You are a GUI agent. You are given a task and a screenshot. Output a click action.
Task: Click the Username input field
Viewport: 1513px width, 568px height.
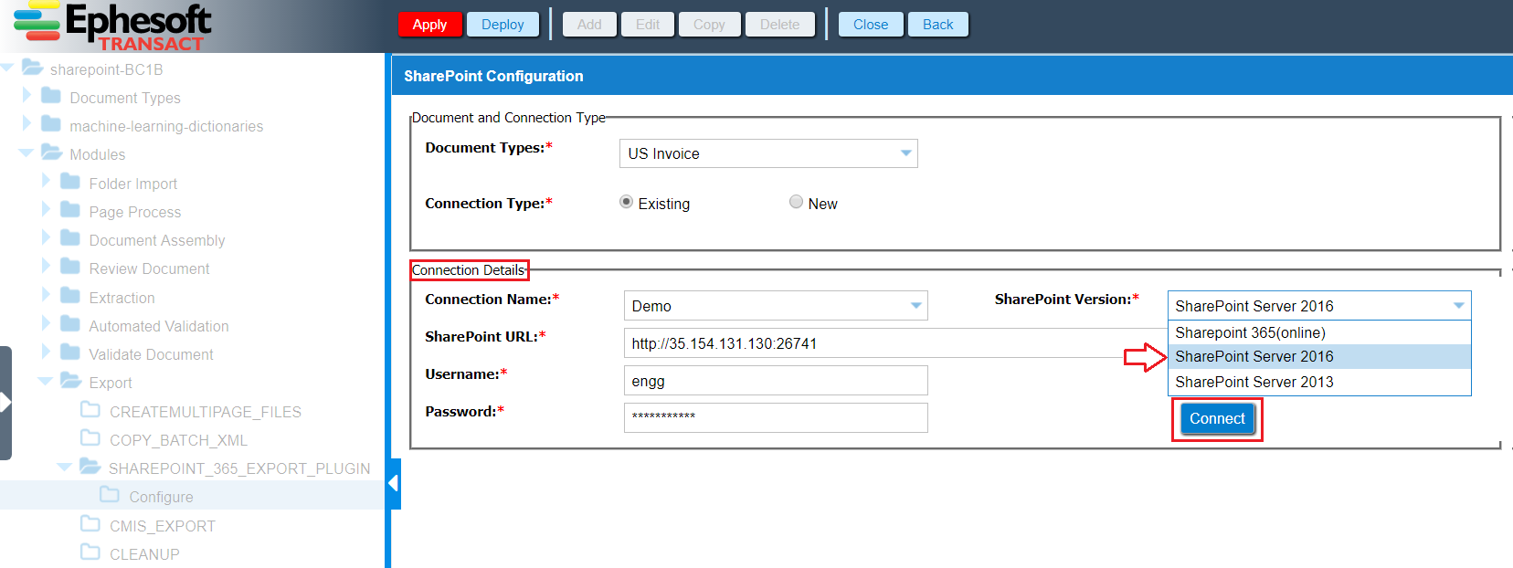(x=776, y=381)
